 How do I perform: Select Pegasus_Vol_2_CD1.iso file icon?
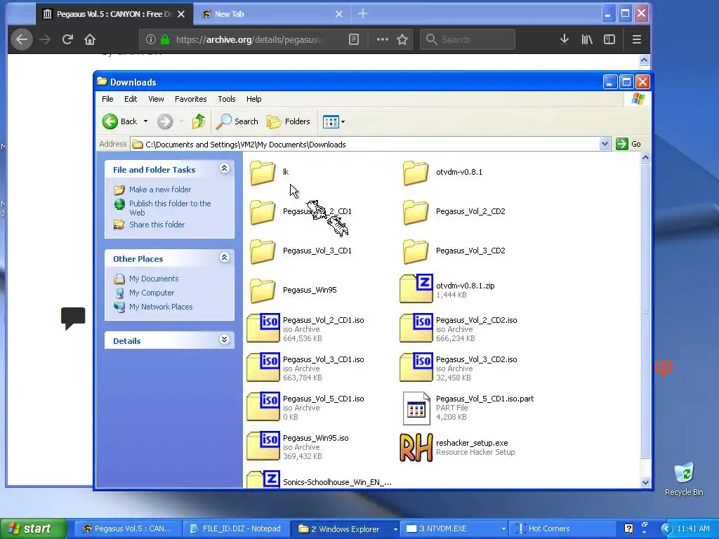click(263, 328)
